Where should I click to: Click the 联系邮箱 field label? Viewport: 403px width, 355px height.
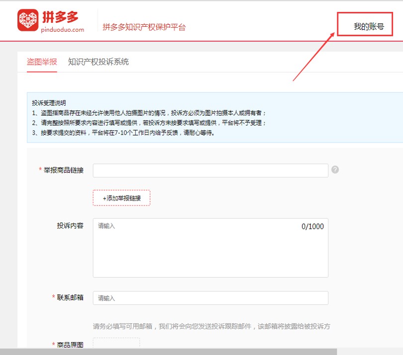click(x=70, y=297)
